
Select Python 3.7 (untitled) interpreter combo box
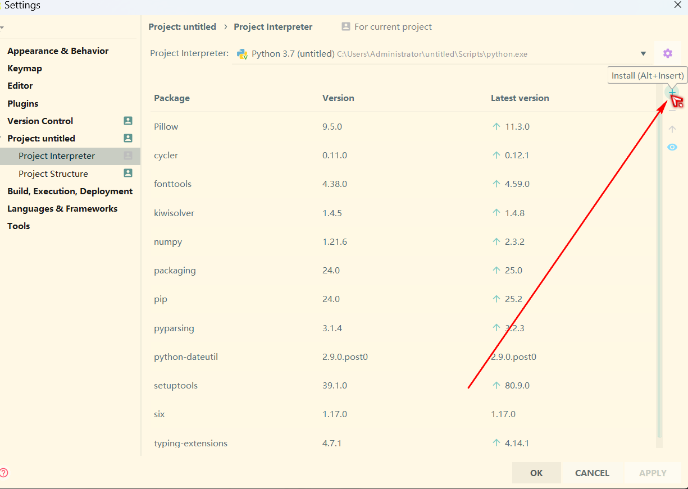click(443, 54)
